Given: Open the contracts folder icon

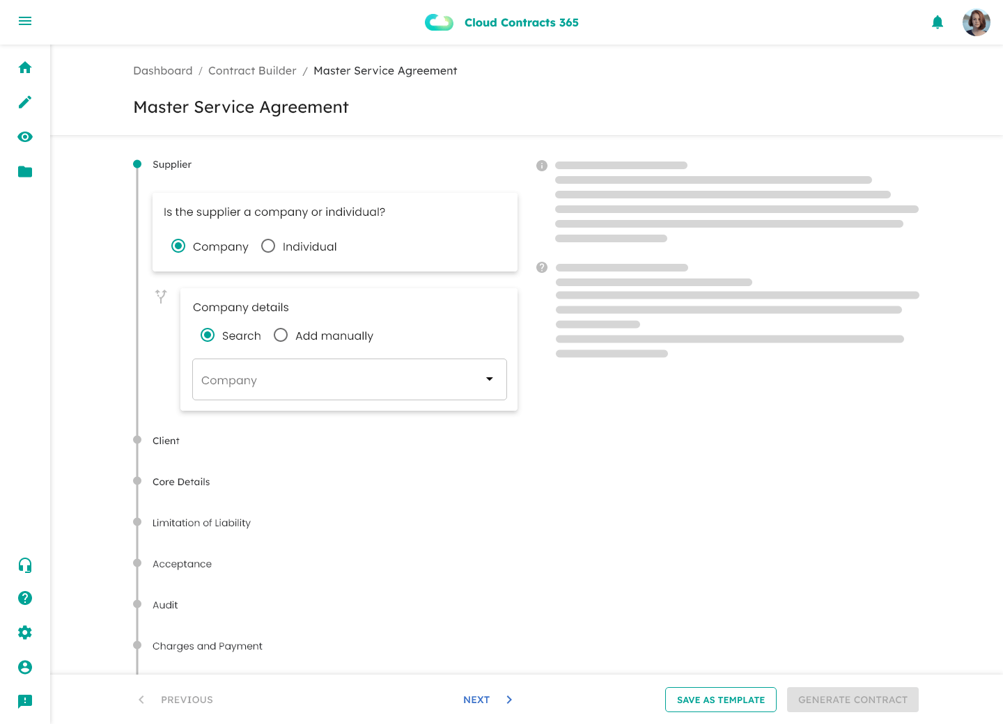Looking at the screenshot, I should [x=25, y=171].
